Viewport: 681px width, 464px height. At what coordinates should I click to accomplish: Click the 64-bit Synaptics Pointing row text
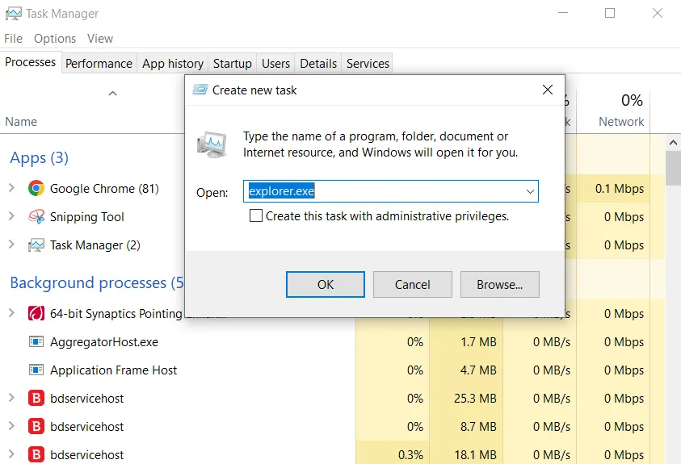[x=116, y=314]
